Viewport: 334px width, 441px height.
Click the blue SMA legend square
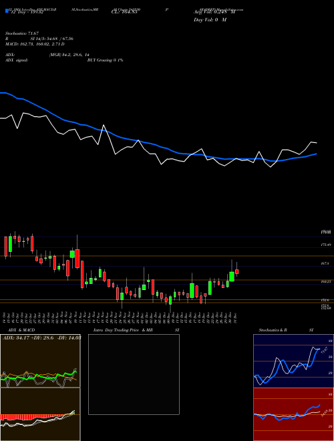tap(7, 11)
